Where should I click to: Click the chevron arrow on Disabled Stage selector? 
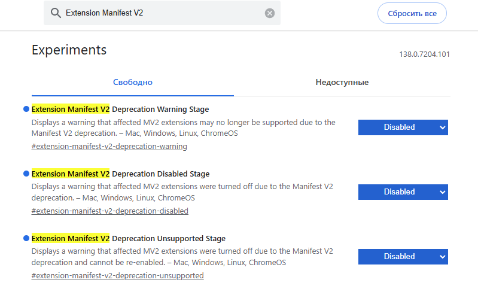click(x=443, y=193)
